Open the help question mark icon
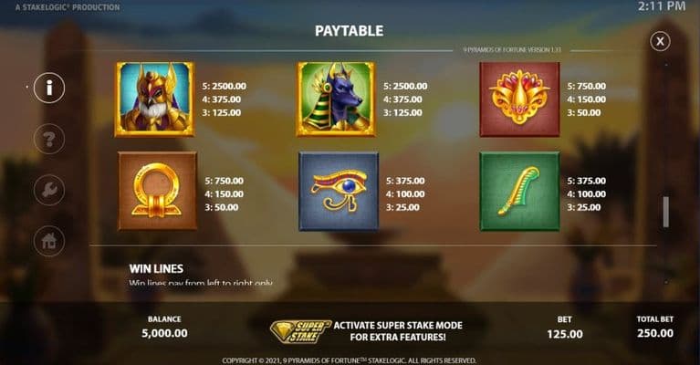Screen dimensions: 700x365 49,140
